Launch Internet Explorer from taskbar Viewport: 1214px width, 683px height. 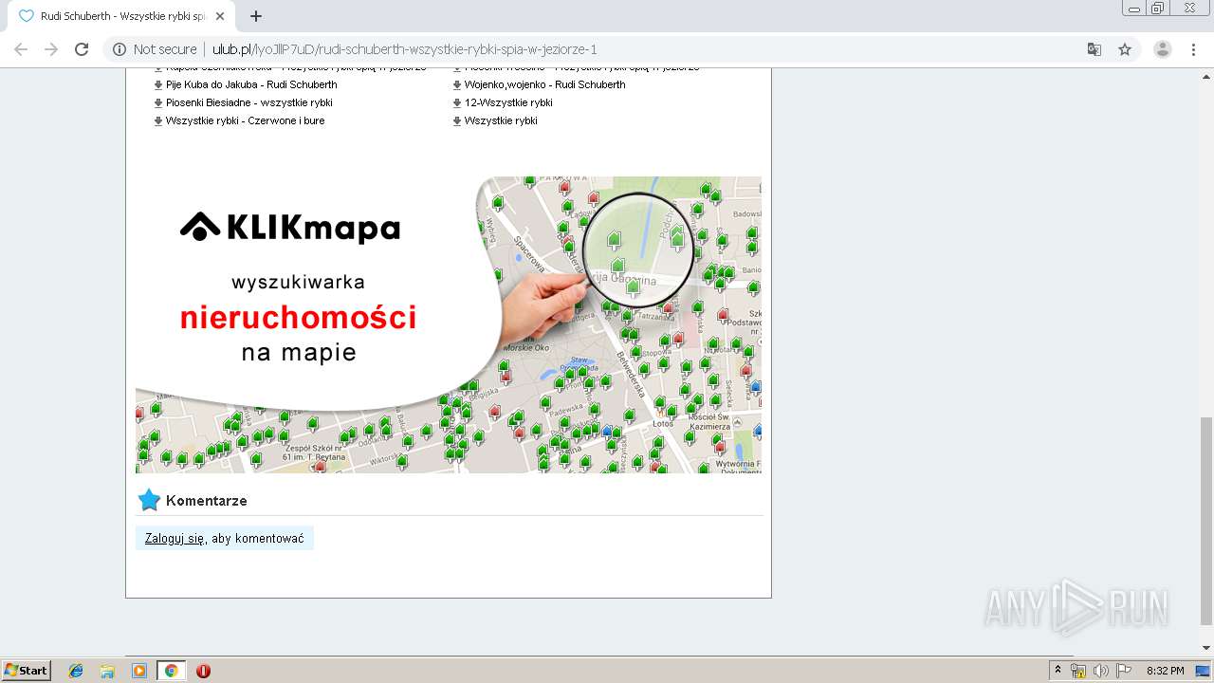click(x=76, y=671)
